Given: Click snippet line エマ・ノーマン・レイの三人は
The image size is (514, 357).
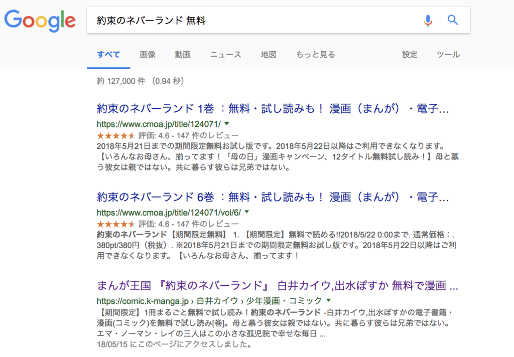Looking at the screenshot, I should point(211,334).
